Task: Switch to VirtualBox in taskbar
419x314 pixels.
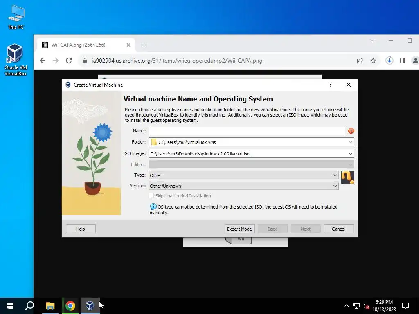Action: [90, 306]
